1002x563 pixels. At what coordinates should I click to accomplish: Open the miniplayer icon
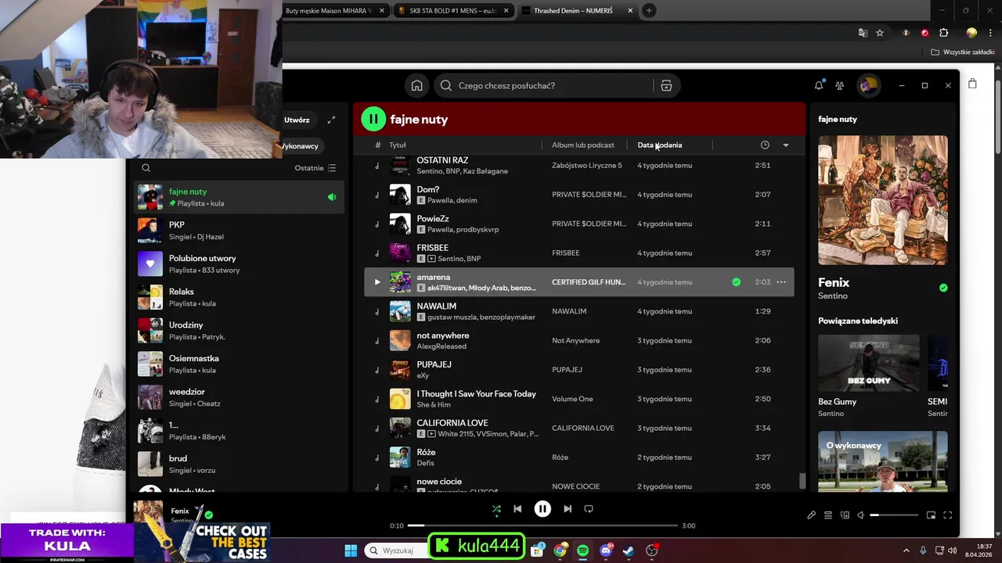[x=931, y=515]
